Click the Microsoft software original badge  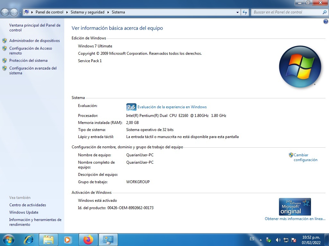coord(295,207)
